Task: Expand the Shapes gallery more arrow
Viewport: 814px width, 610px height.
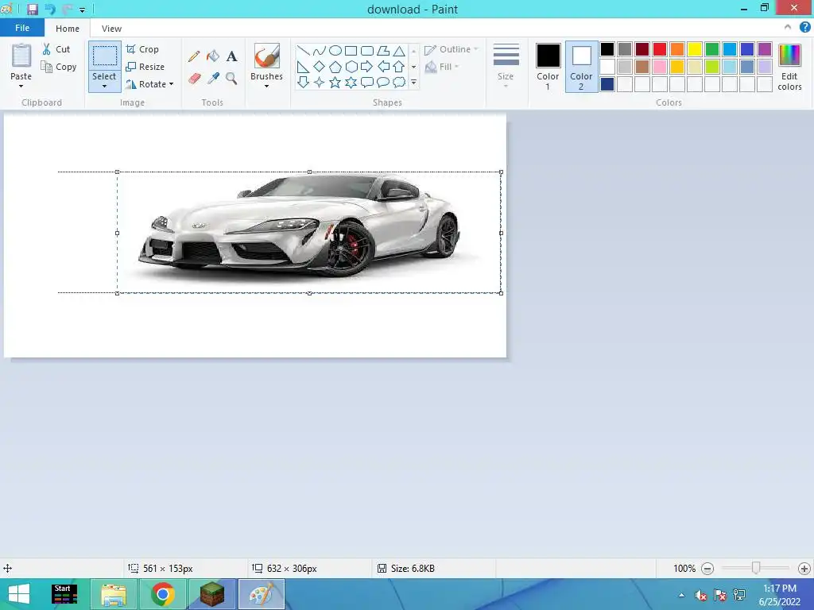Action: (x=413, y=82)
